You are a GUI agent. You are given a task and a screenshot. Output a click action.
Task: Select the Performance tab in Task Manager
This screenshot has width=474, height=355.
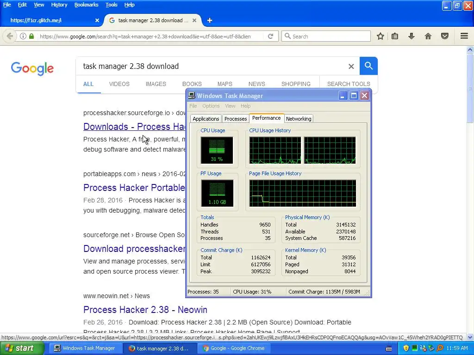(x=266, y=118)
